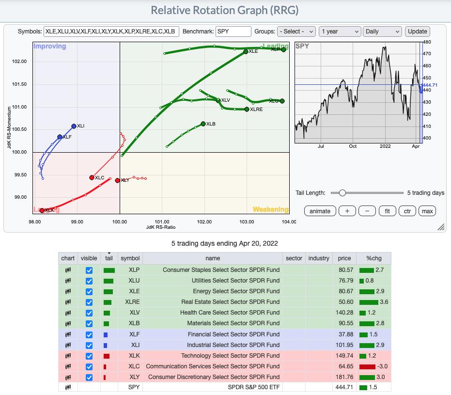
Task: Sort table by sector column header
Action: click(x=294, y=258)
